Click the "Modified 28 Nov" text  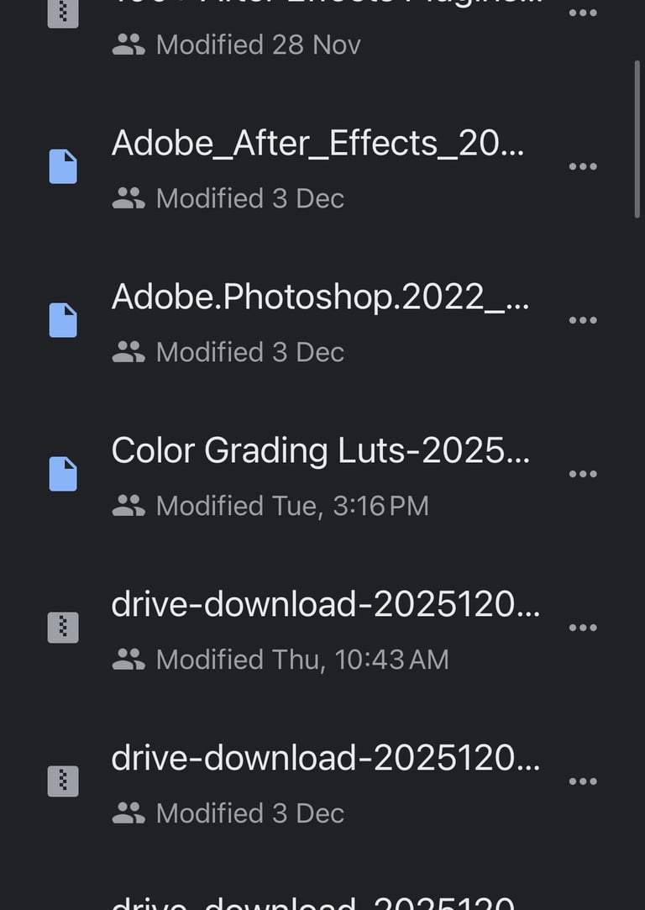(258, 45)
